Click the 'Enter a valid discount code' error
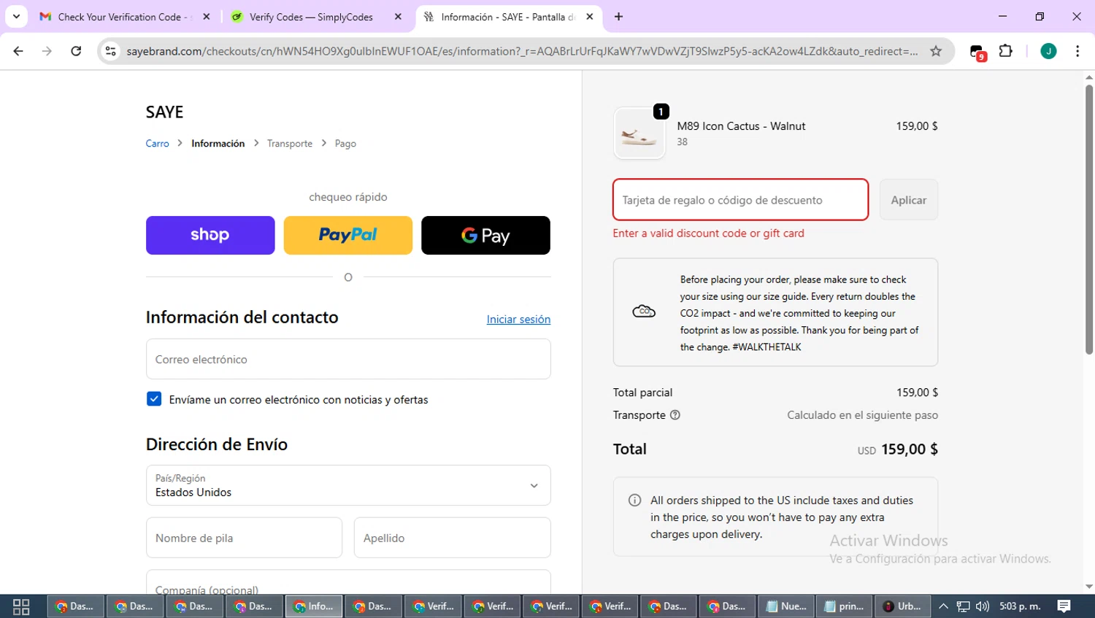1095x618 pixels. (708, 233)
